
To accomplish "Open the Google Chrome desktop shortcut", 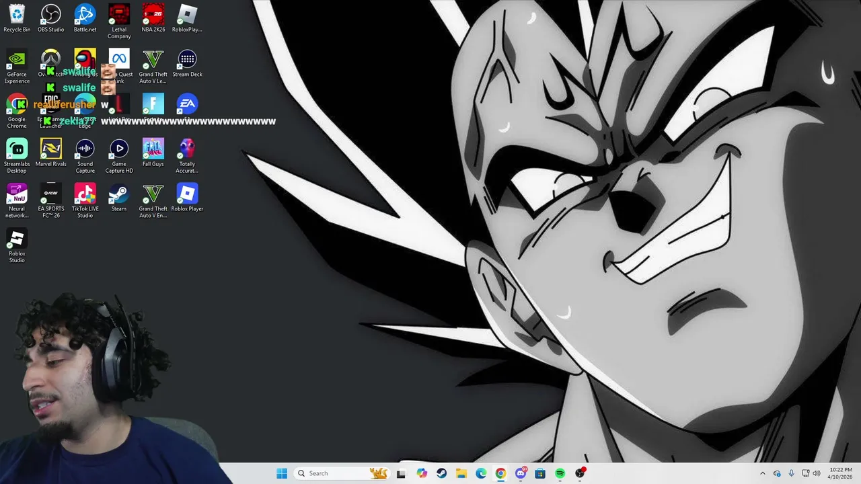I will [x=17, y=112].
